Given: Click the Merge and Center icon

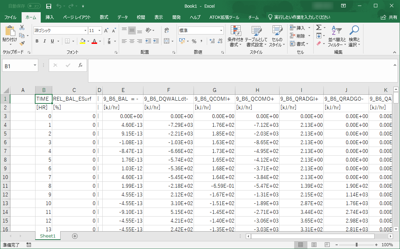Looking at the screenshot, I should tap(167, 41).
